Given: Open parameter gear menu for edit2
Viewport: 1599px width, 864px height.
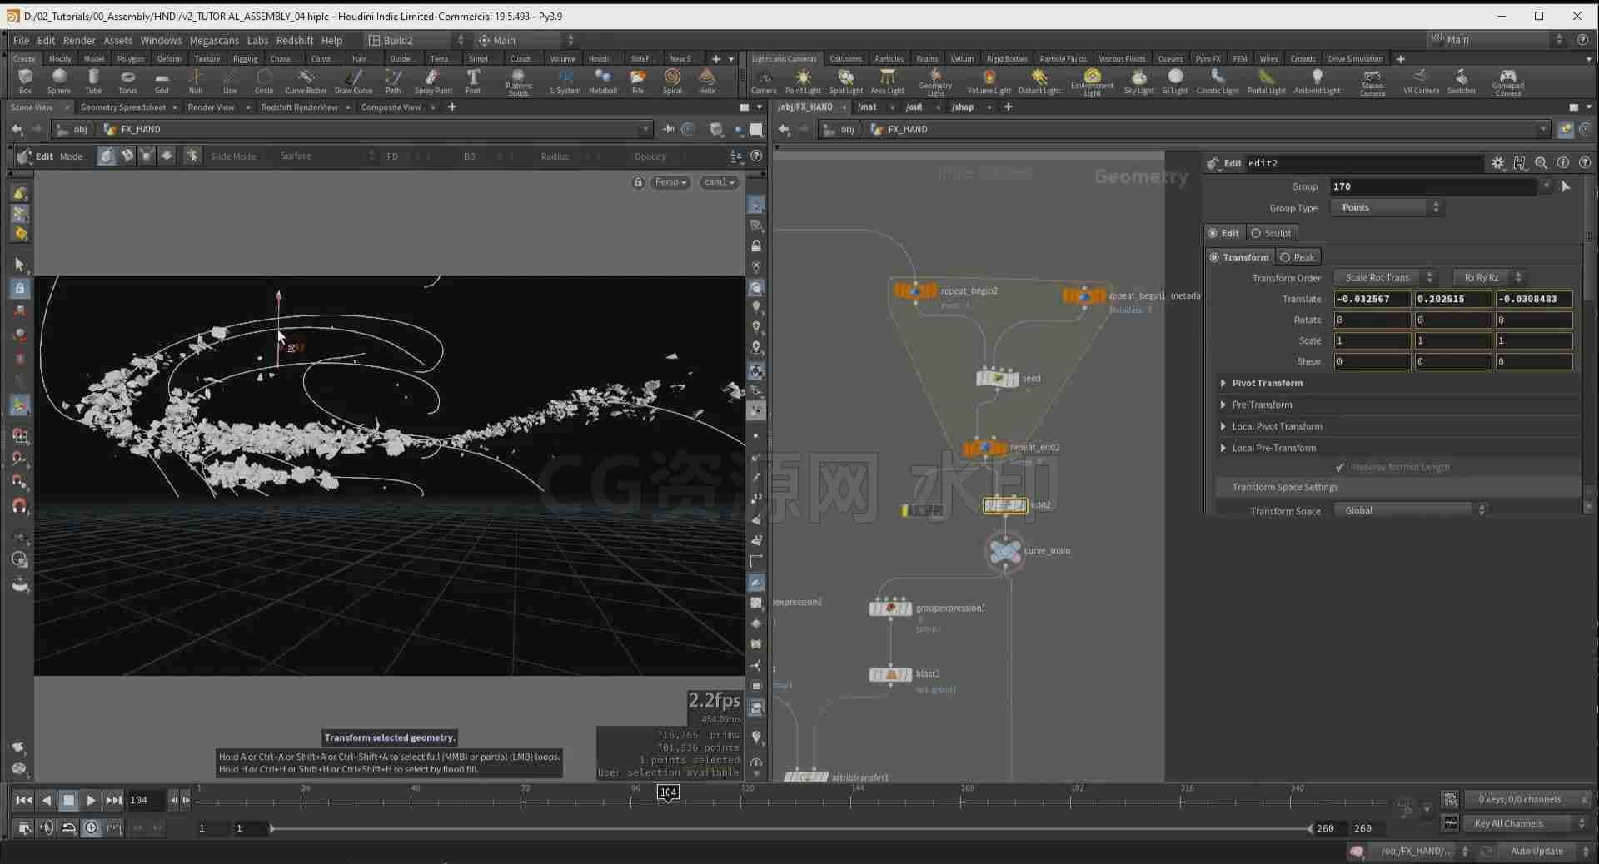Looking at the screenshot, I should 1497,163.
